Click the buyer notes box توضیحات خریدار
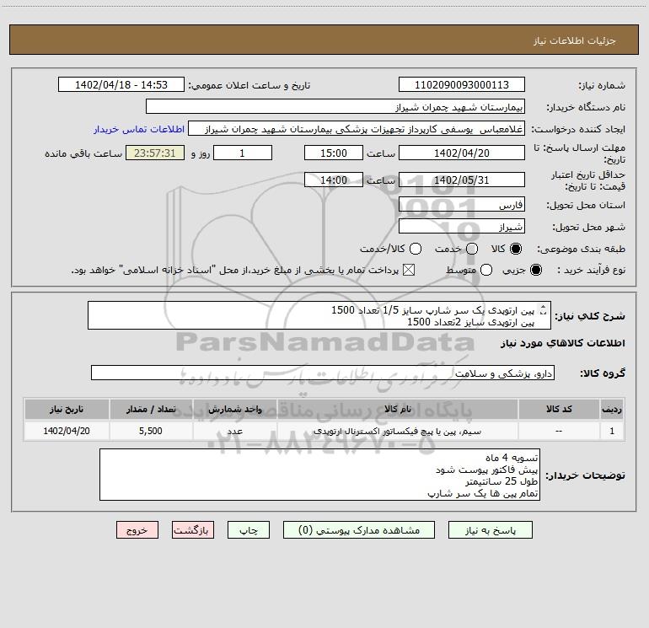Screen dimensions: 649x628 (x=319, y=475)
